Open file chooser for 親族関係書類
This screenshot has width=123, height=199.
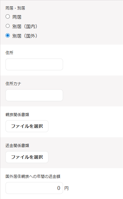coord(27,126)
